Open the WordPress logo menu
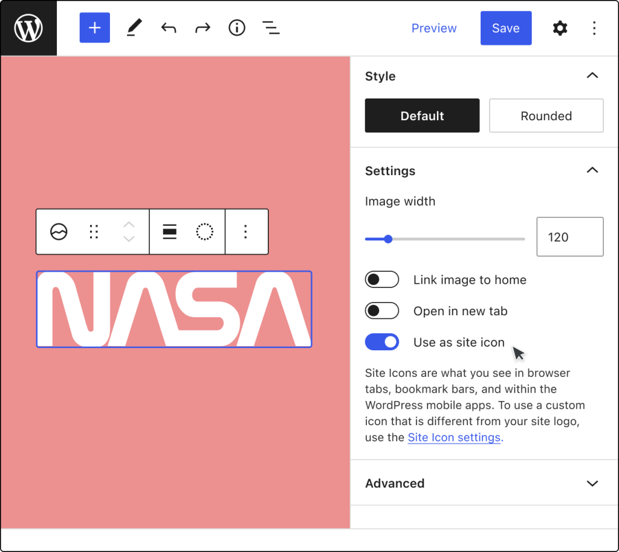This screenshot has width=619, height=552. (x=28, y=28)
